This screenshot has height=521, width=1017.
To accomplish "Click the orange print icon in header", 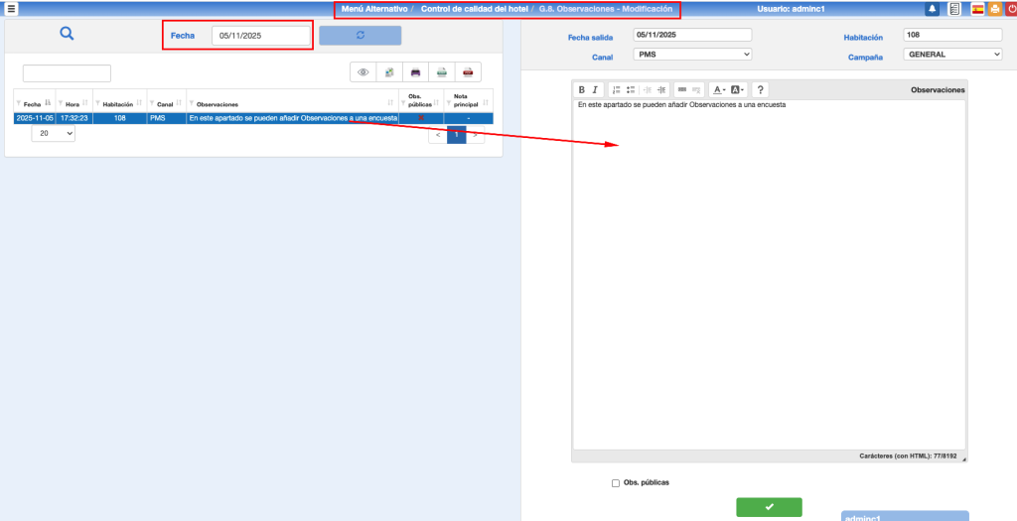I will pyautogui.click(x=993, y=9).
